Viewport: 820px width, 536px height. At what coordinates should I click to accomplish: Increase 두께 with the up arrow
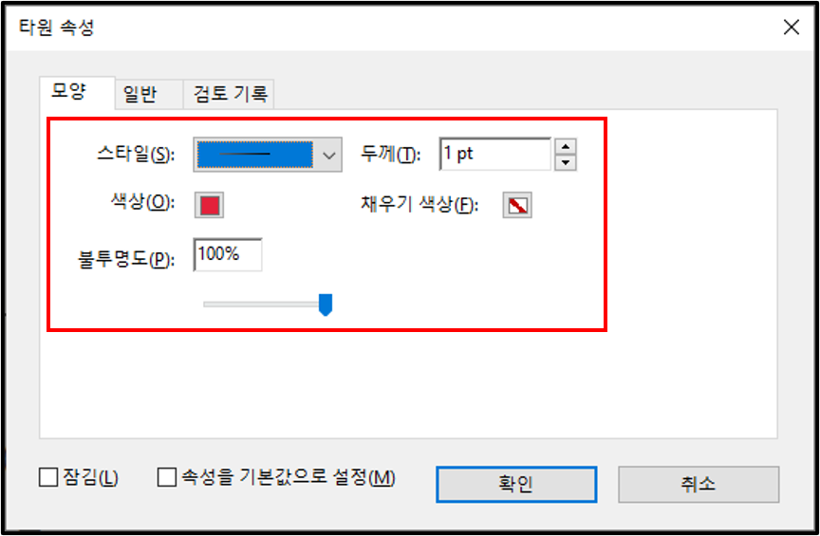coord(566,146)
